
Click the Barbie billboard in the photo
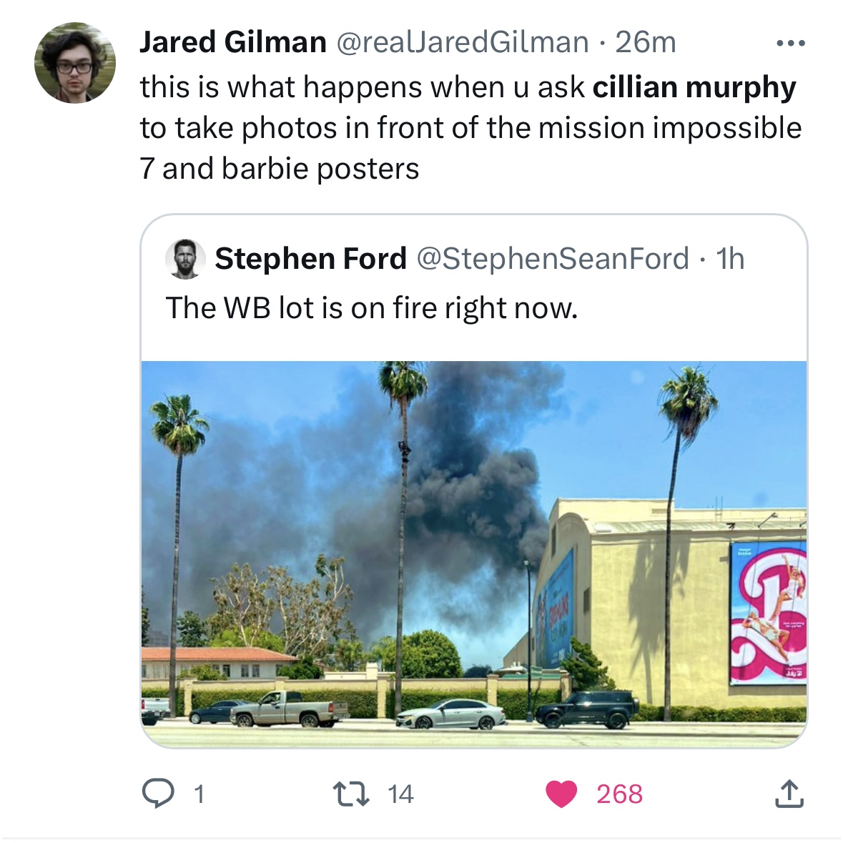pos(768,613)
